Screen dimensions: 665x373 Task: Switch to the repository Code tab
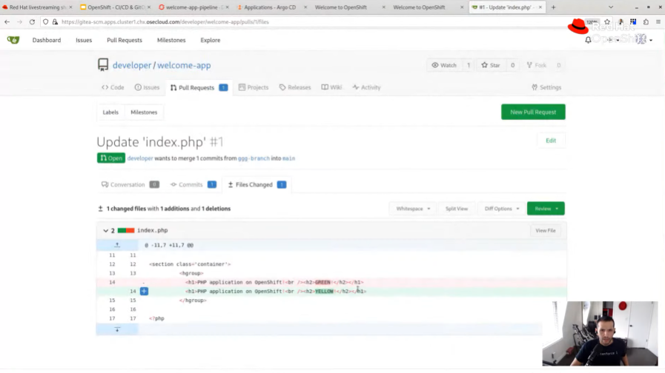[x=113, y=87]
